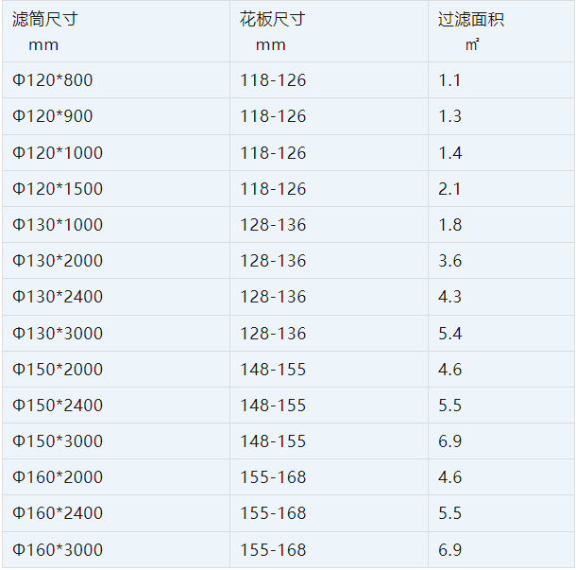576x570 pixels.
Task: Select the 5.5 value in Φ160*2400 row
Action: pos(449,513)
